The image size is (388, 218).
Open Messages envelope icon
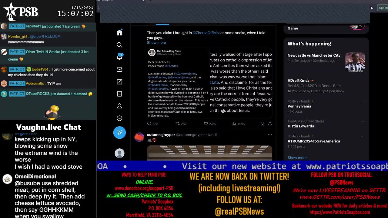pos(119,69)
